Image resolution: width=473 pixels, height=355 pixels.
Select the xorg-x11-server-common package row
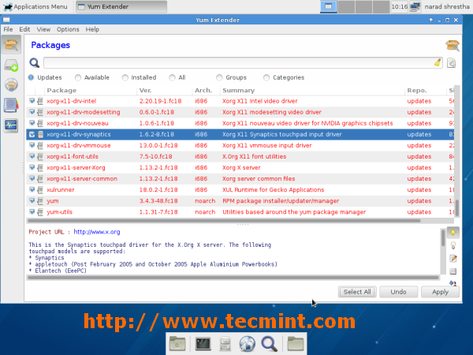(240, 179)
